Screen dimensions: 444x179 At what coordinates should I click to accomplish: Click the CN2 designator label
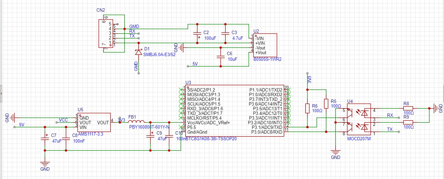click(x=100, y=11)
